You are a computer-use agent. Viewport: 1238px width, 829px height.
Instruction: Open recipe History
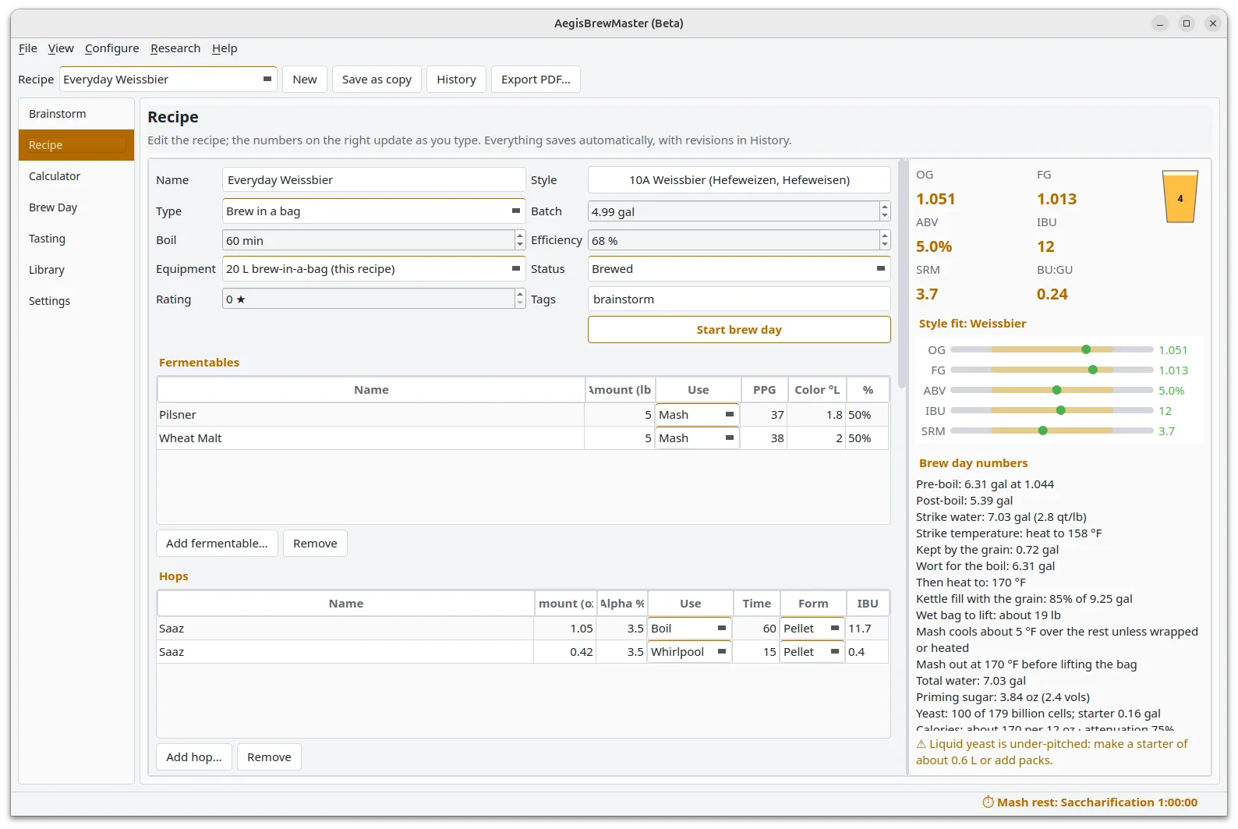pyautogui.click(x=456, y=80)
